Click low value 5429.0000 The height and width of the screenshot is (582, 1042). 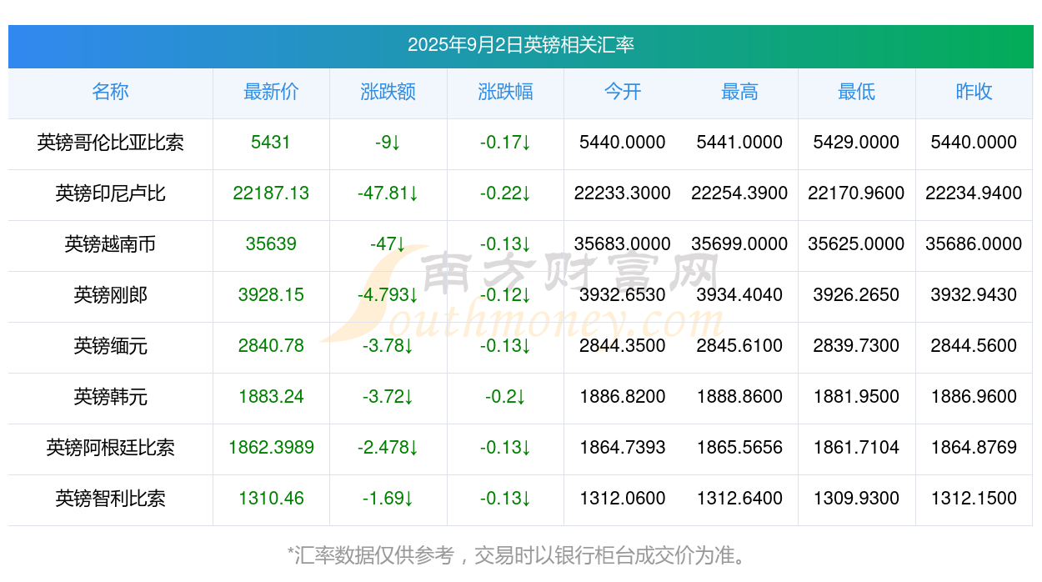856,143
